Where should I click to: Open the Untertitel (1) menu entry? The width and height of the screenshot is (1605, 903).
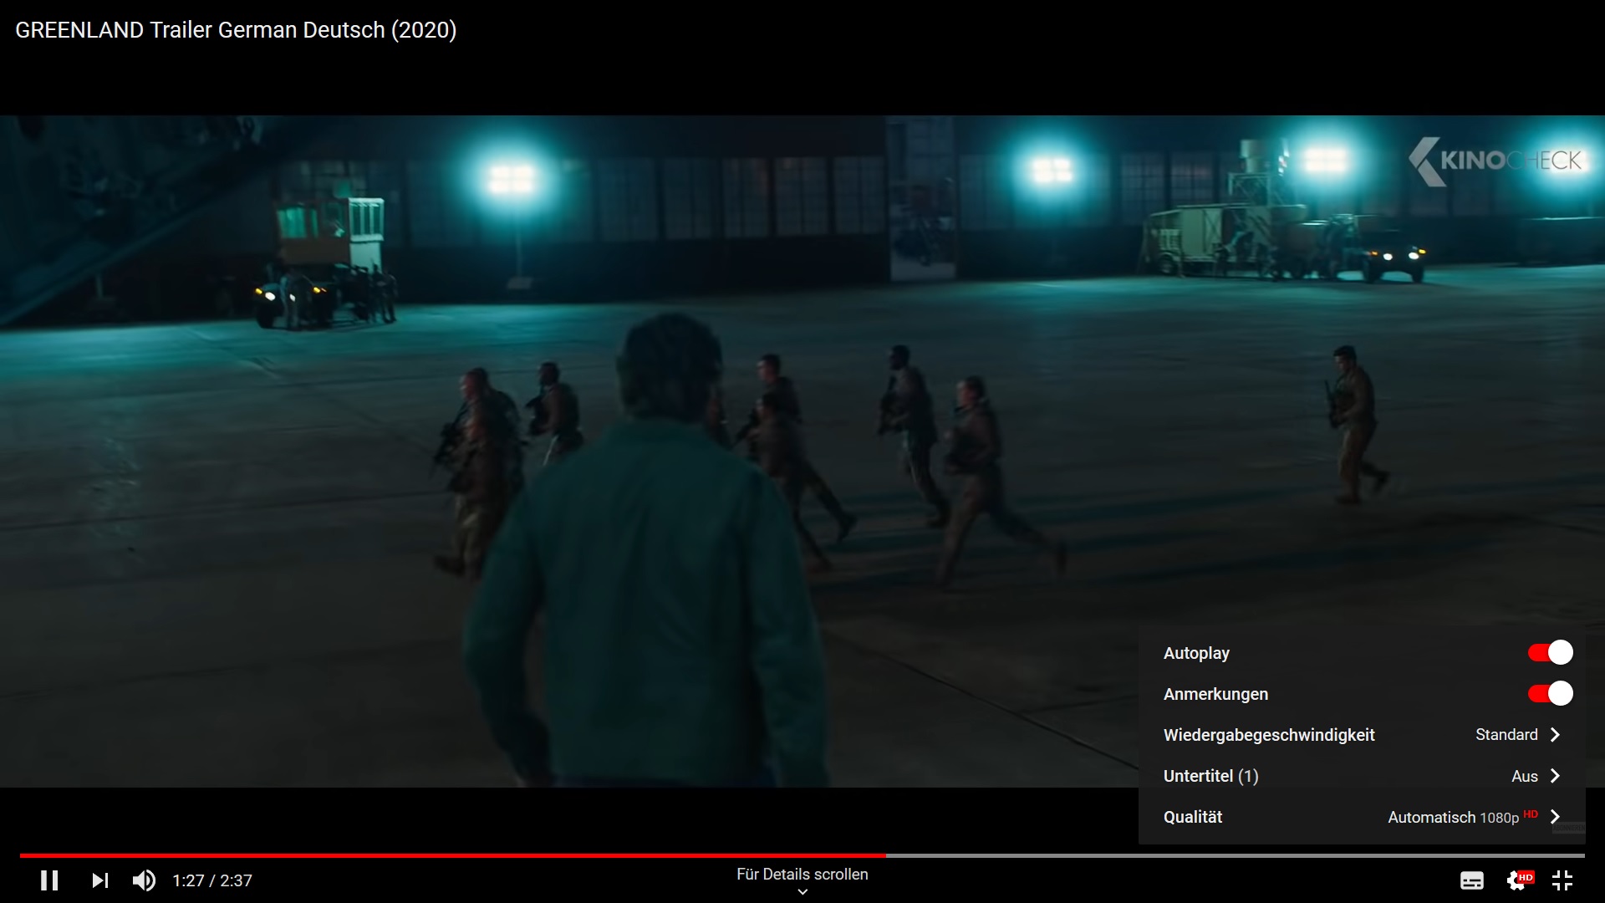tap(1210, 776)
